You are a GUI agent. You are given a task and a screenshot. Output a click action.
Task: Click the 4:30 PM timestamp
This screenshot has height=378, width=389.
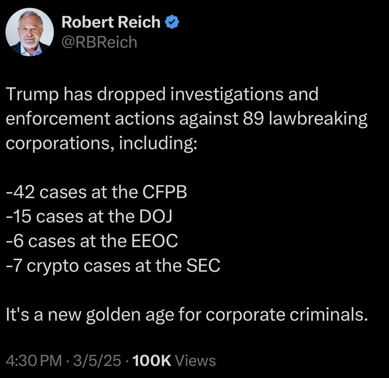click(x=34, y=361)
